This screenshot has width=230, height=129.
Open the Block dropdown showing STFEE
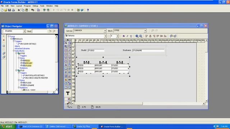tap(145, 31)
